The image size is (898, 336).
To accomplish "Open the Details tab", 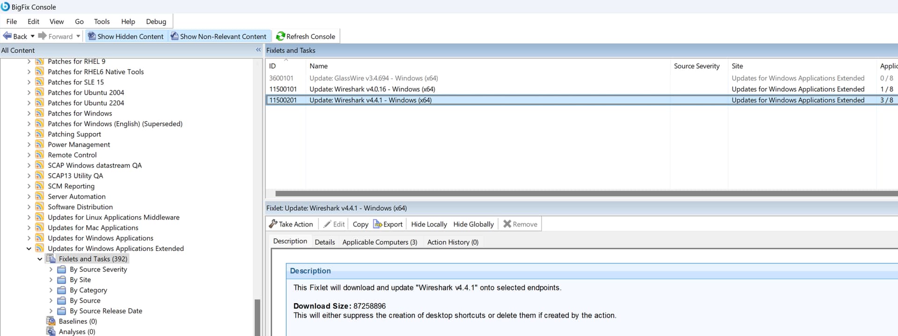I will [x=325, y=242].
